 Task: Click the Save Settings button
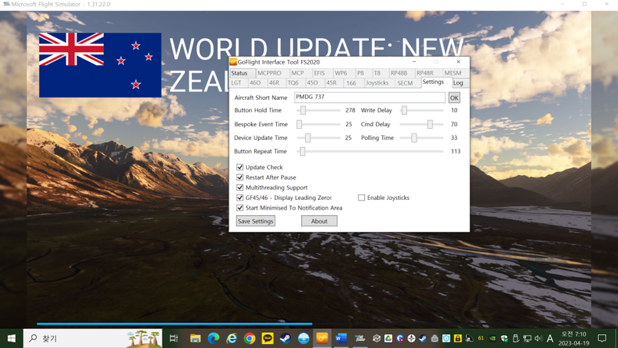255,221
